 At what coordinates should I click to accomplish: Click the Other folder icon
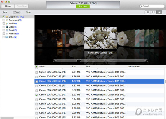tap(7, 37)
